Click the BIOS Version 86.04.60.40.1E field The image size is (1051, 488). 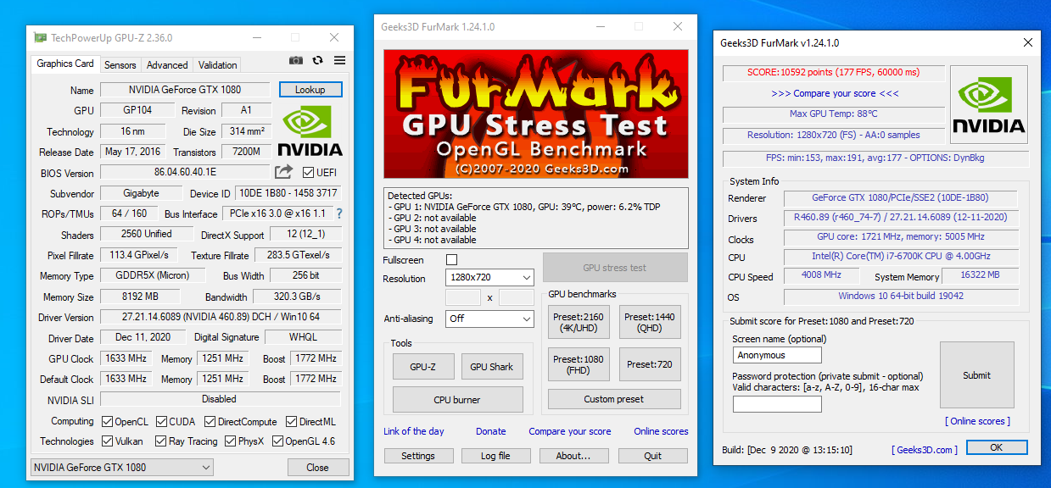[186, 172]
